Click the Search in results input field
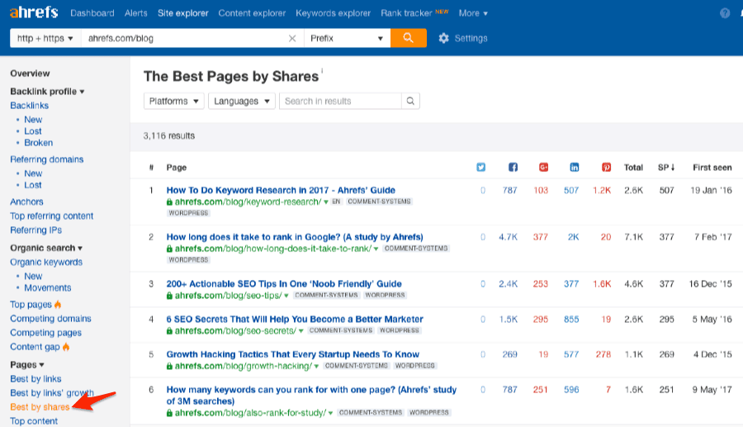Screen dimensions: 743x427 pos(341,101)
